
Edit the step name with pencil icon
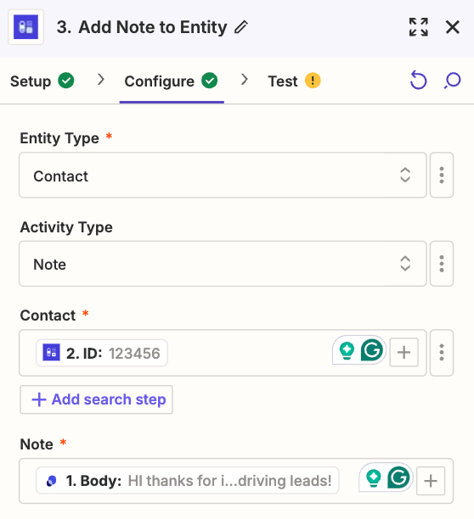click(241, 27)
